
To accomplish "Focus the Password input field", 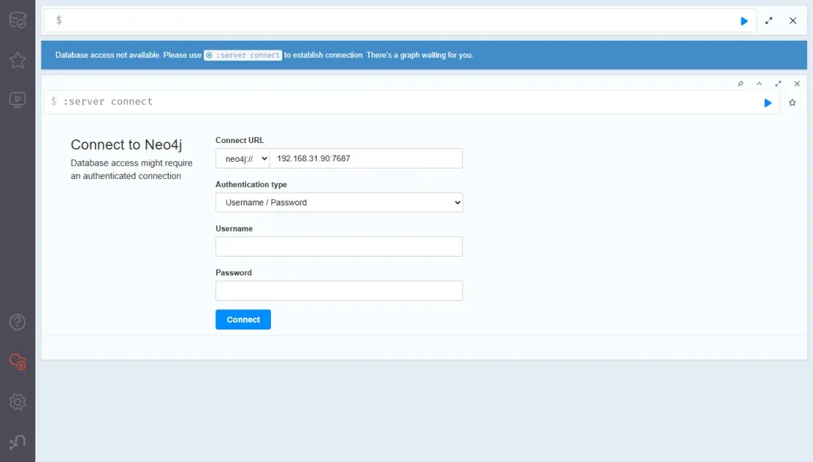I will click(339, 291).
